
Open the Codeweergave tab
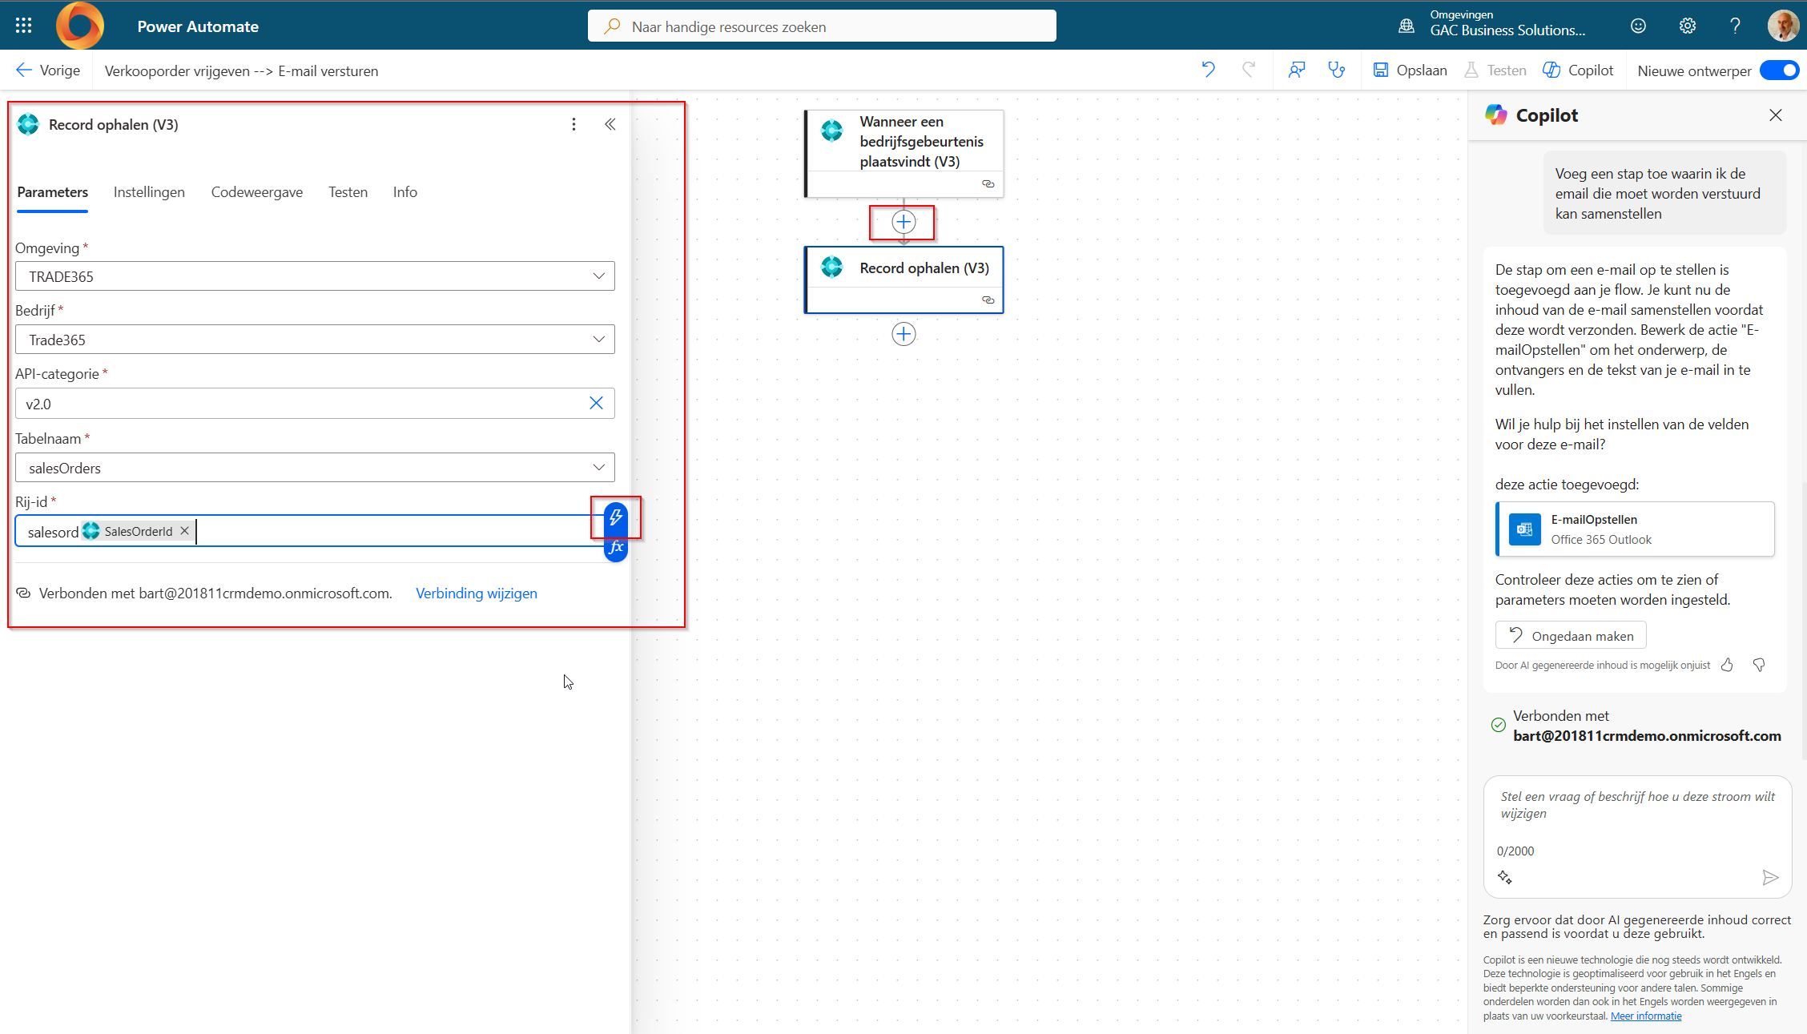256,192
